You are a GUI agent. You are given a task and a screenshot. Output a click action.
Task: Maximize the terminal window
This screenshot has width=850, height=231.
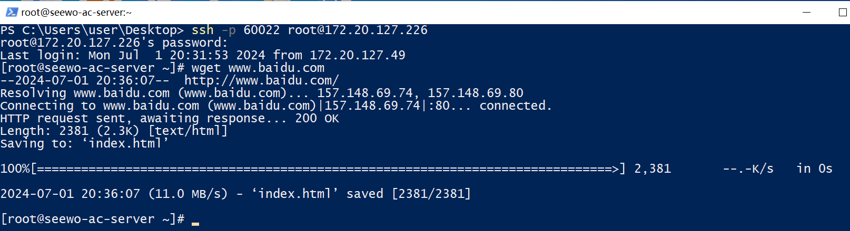coord(843,12)
